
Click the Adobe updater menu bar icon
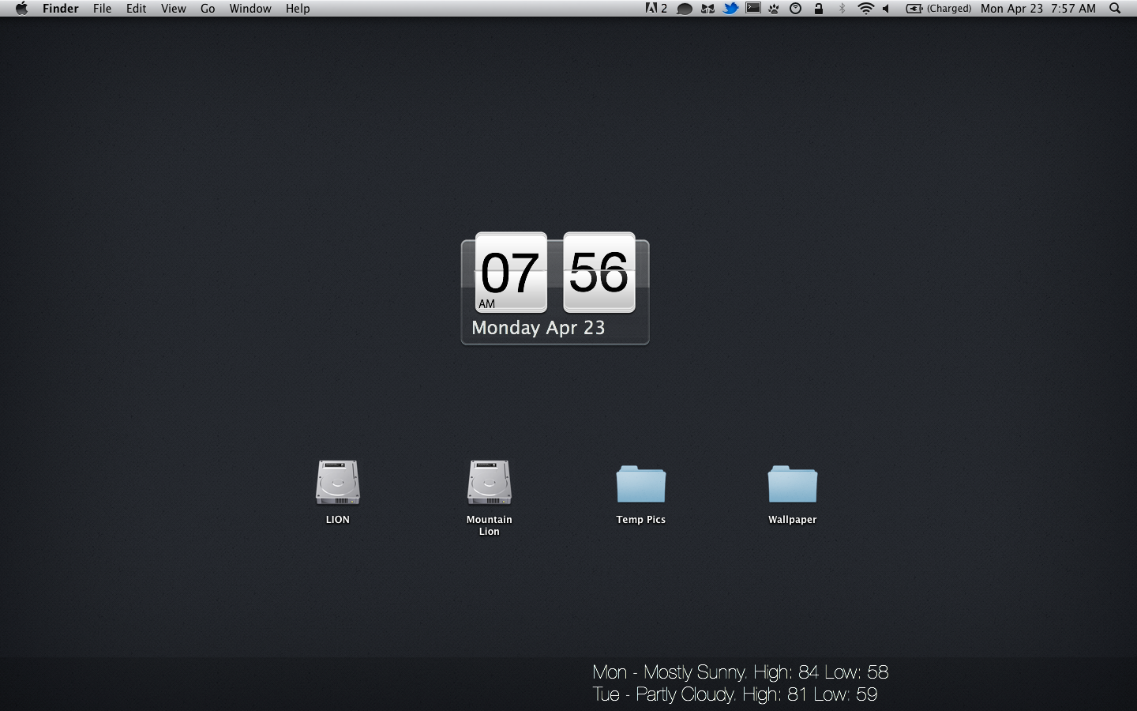point(656,9)
